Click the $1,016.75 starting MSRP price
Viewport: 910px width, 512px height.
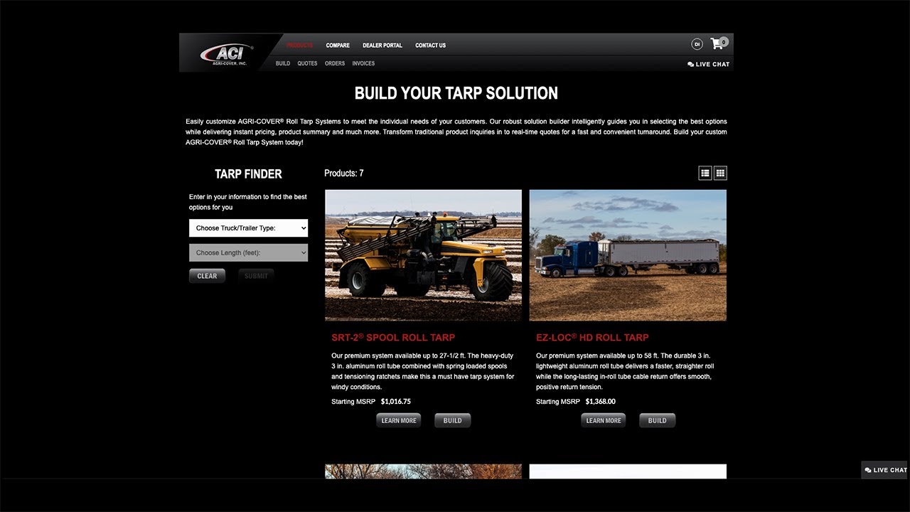click(396, 402)
